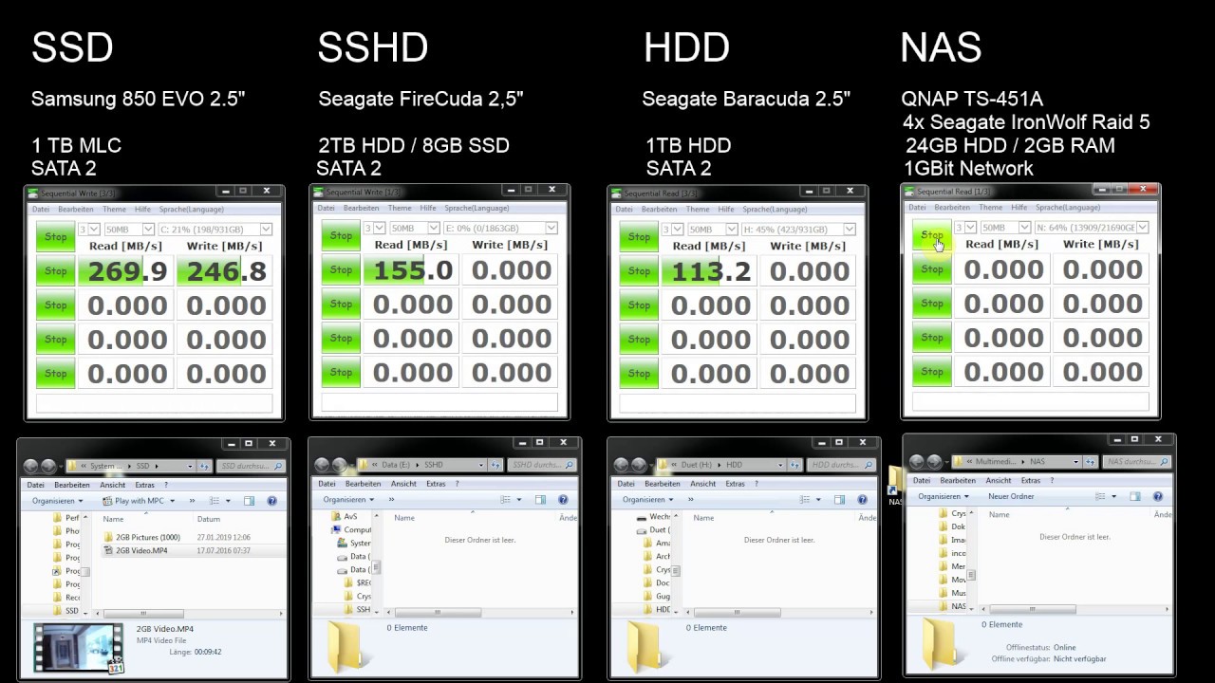Click the 246.8 write result in C: benchmark
The width and height of the screenshot is (1215, 683).
225,271
